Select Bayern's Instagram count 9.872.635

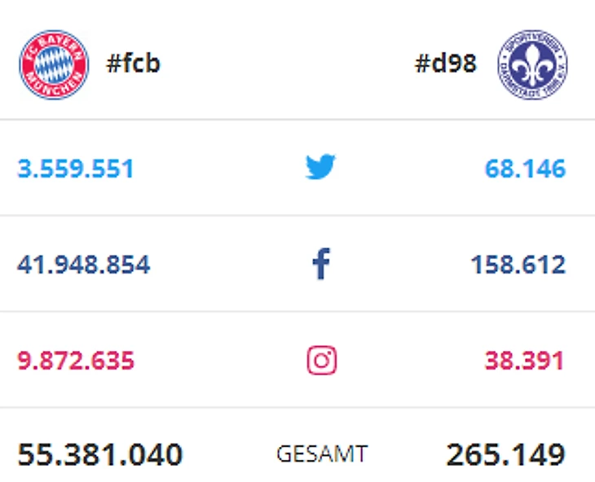pyautogui.click(x=76, y=360)
